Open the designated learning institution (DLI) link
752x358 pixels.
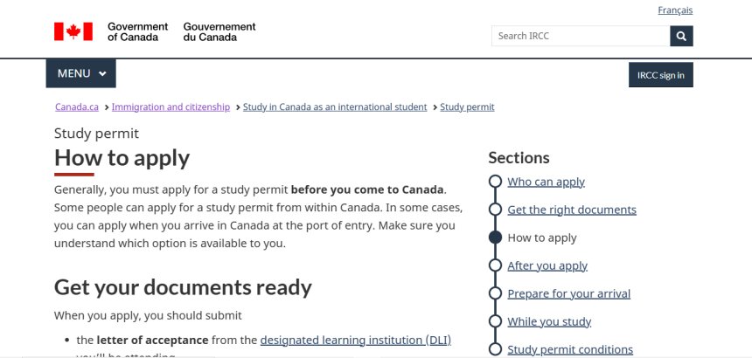coord(355,340)
